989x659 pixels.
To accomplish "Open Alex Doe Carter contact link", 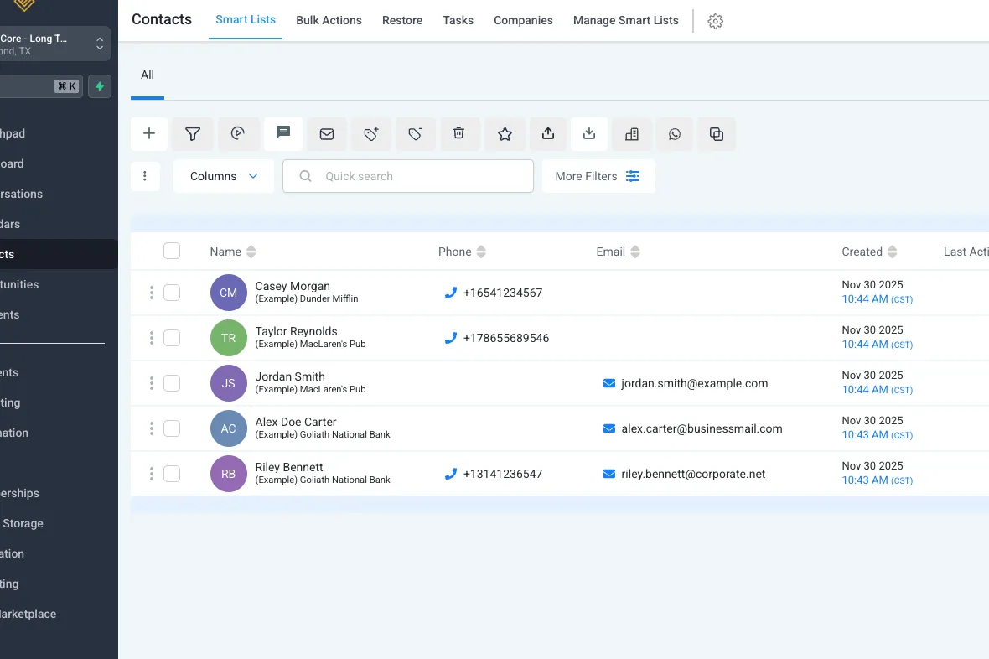I will point(296,422).
